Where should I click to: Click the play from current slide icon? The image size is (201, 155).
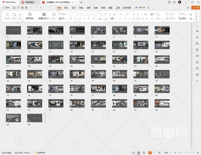(30, 14)
